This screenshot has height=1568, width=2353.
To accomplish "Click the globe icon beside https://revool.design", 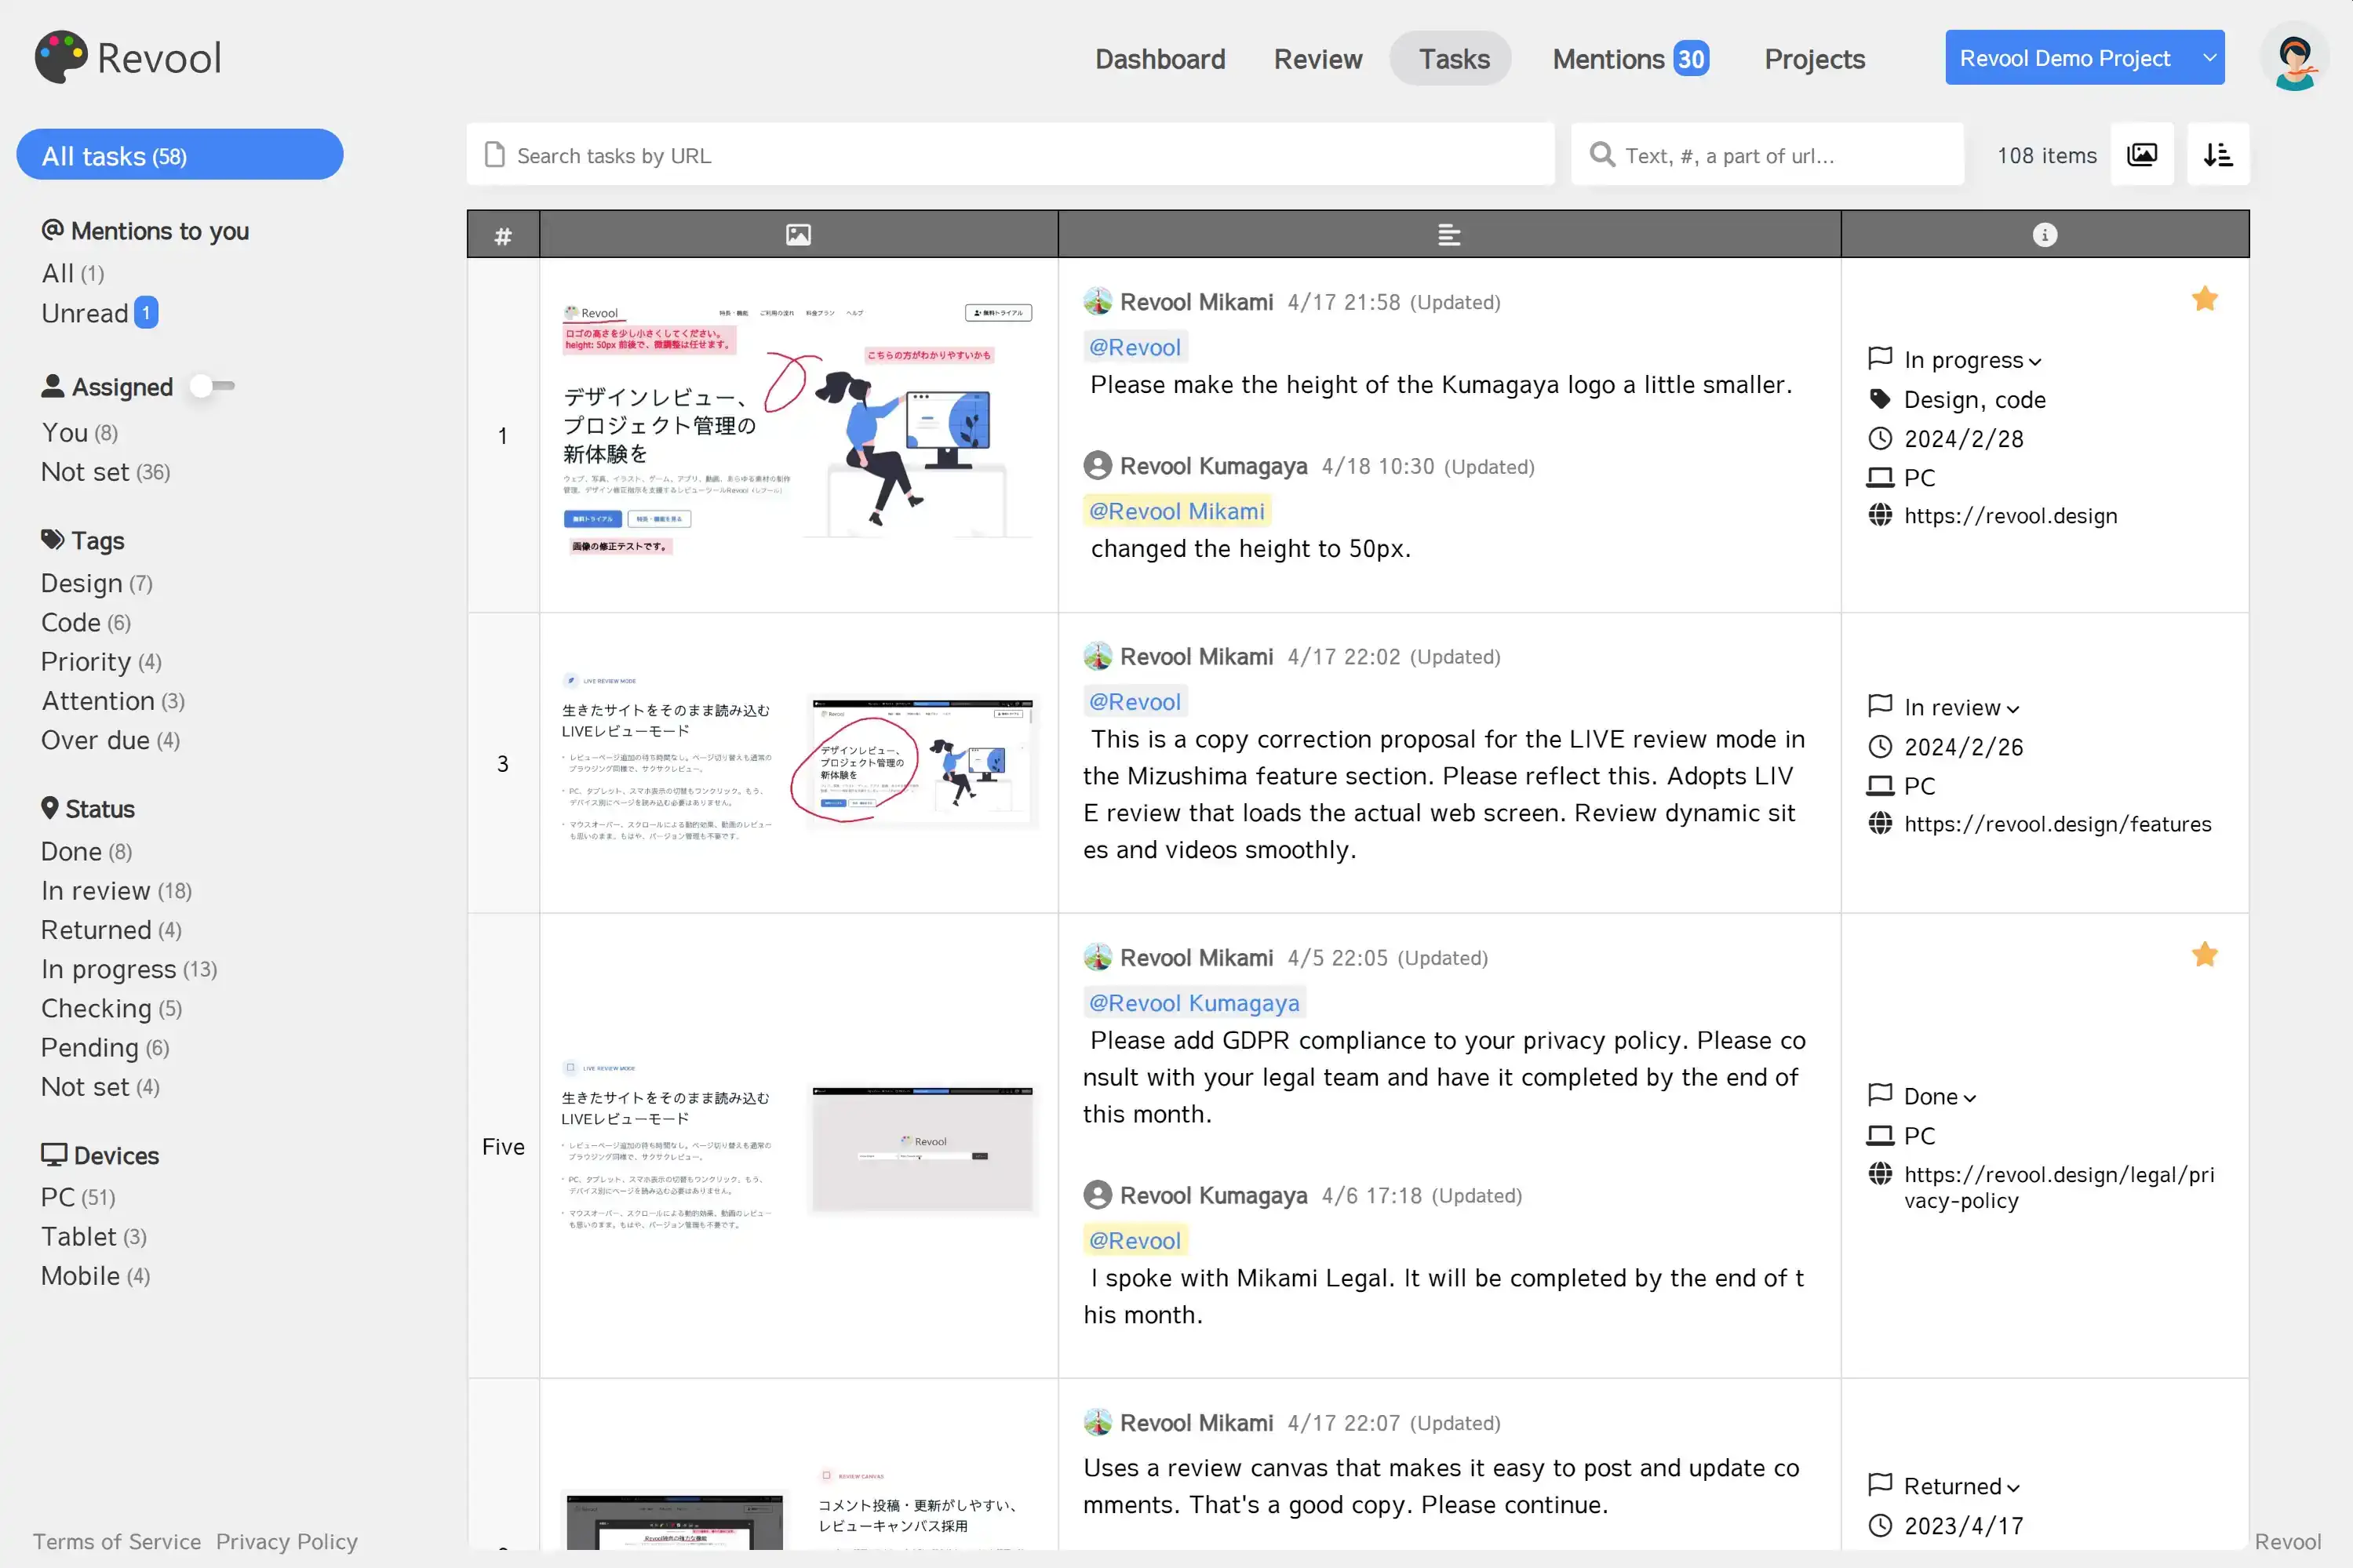I will tap(1880, 515).
